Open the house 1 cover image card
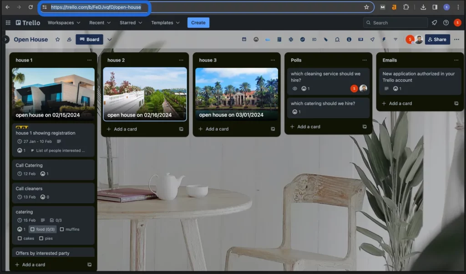The width and height of the screenshot is (466, 274). (53, 94)
